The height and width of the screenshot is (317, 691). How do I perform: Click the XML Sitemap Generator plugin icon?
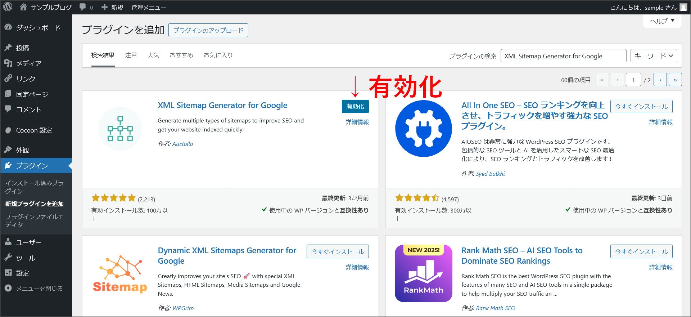(120, 129)
